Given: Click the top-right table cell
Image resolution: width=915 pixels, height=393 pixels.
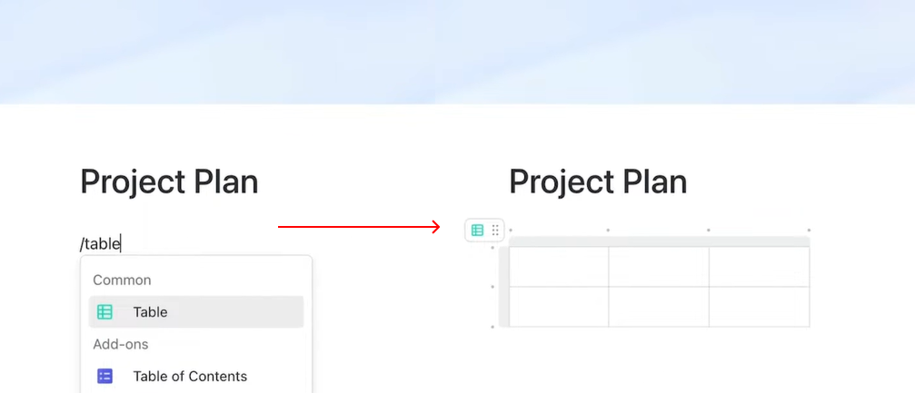Looking at the screenshot, I should pyautogui.click(x=759, y=267).
